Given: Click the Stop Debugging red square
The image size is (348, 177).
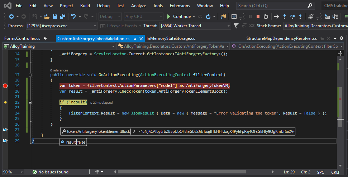Looking at the screenshot, I should (x=258, y=17).
